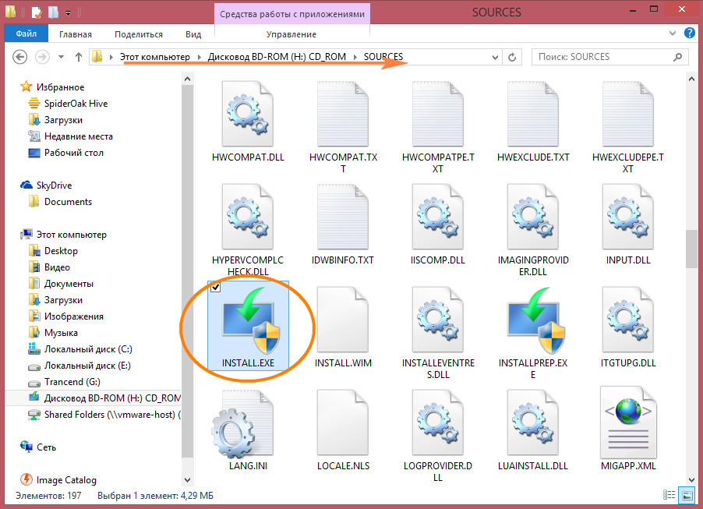Uncheck the INSTALL.EXE item checkbox
Screen dimensions: 703x509
pos(215,287)
